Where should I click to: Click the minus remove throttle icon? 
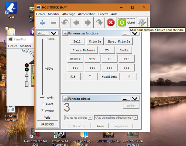pos(53,23)
